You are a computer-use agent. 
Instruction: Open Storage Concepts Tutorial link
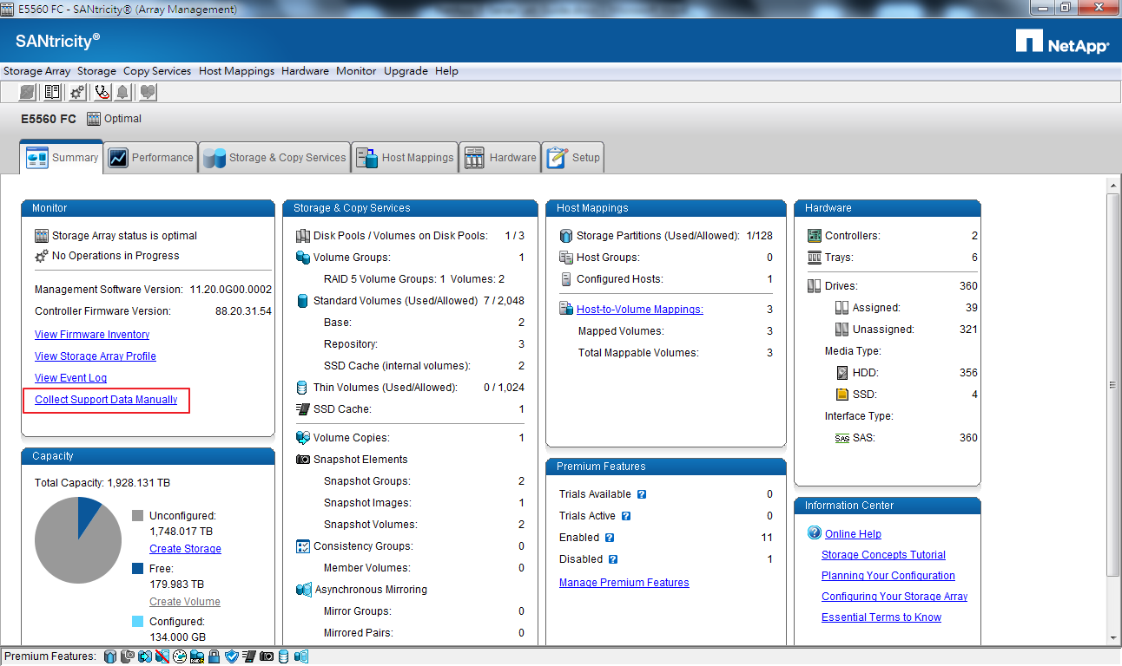[883, 555]
